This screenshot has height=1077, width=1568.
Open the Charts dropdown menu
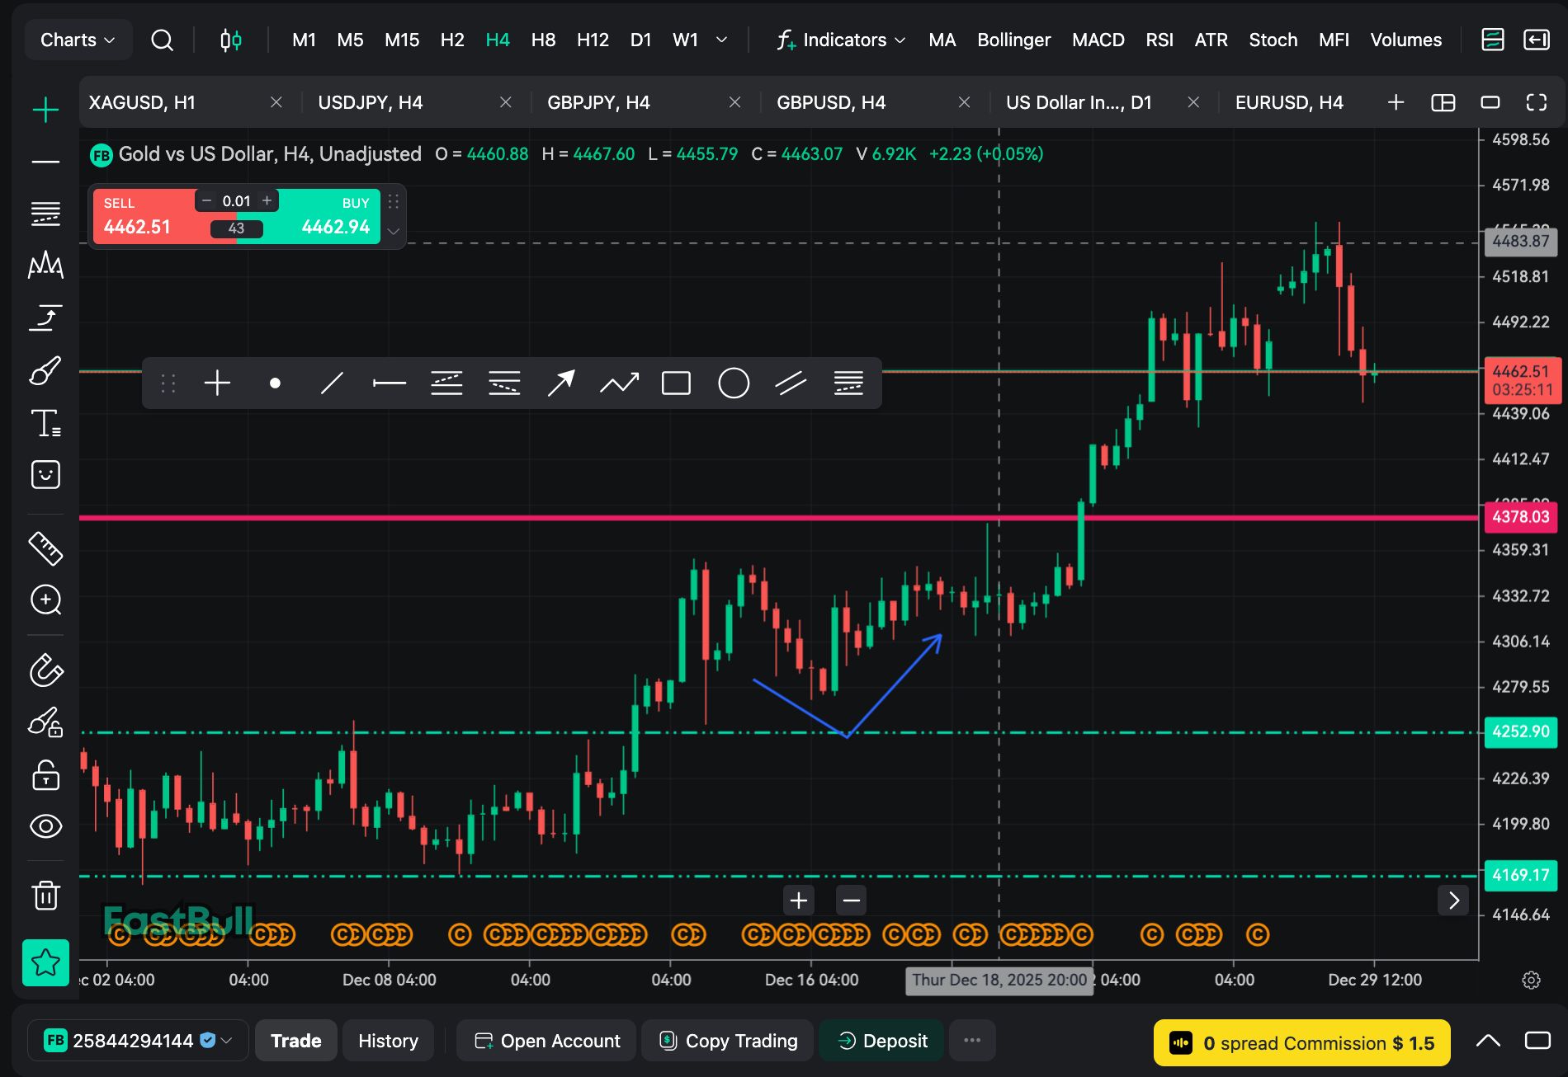coord(78,40)
